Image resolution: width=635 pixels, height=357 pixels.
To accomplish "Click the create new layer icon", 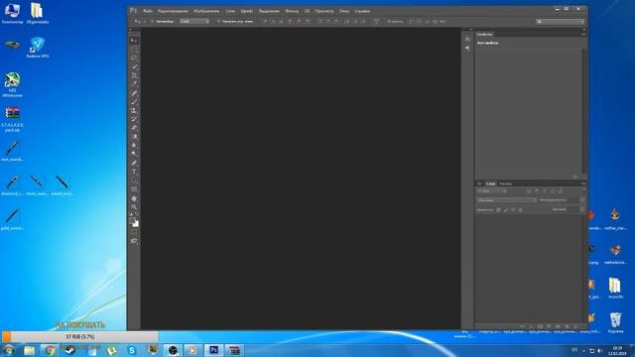I will [x=567, y=326].
